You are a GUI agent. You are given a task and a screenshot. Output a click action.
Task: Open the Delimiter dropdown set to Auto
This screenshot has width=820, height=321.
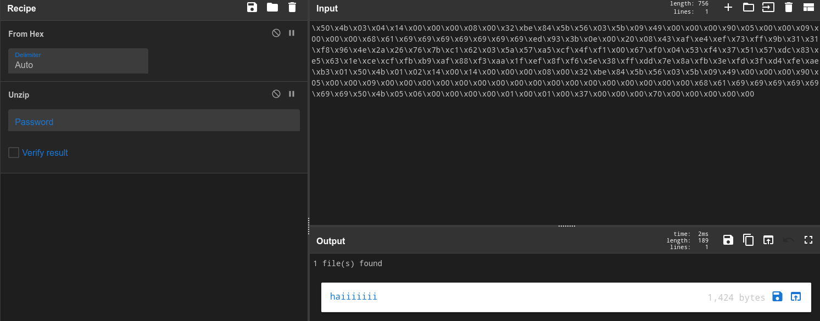pos(78,61)
